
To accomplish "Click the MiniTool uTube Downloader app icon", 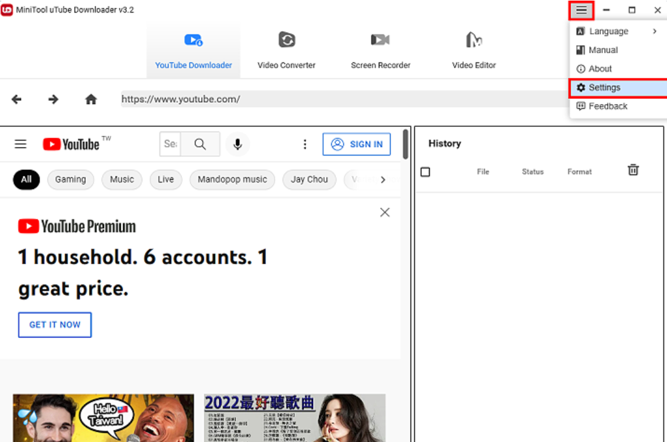I will pos(7,9).
